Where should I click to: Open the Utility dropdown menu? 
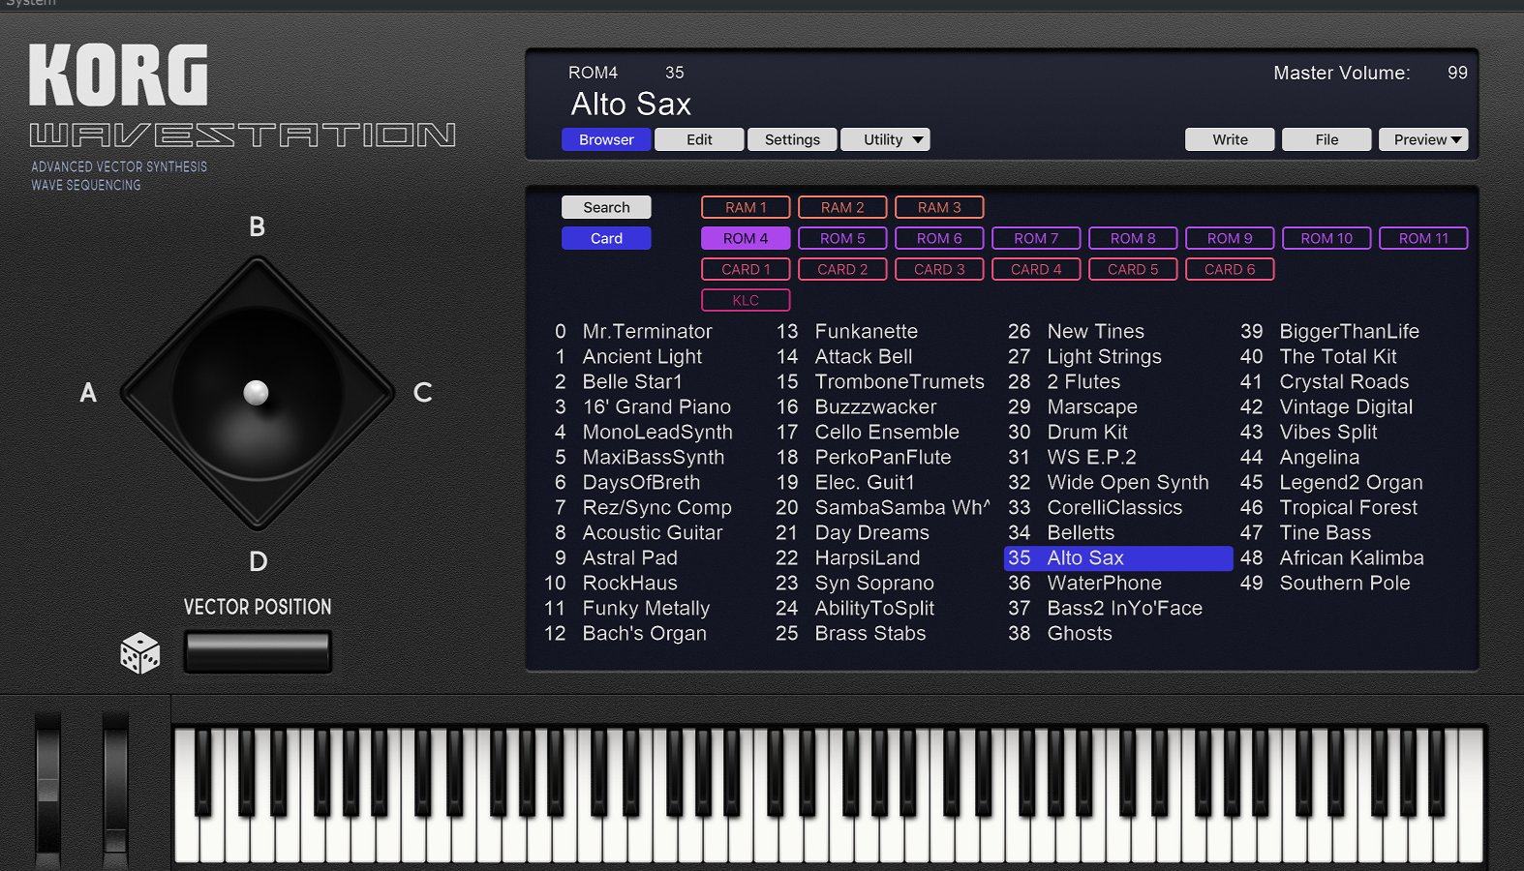tap(885, 139)
